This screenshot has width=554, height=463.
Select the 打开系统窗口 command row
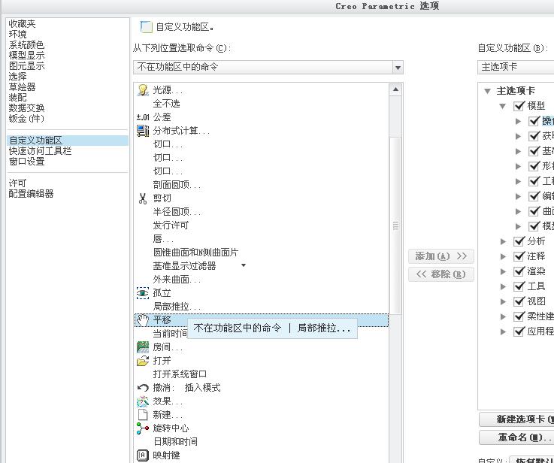pos(261,374)
